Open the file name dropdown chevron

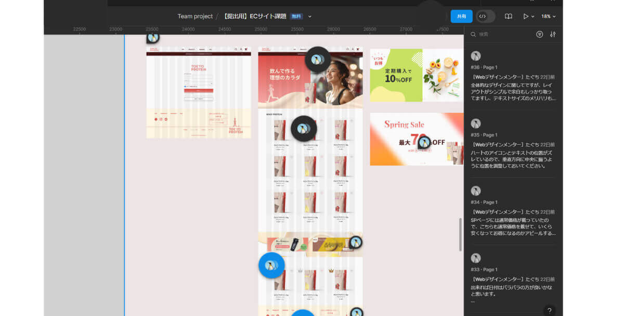point(310,16)
